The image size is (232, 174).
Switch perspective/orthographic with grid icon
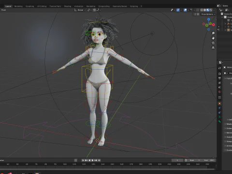213,48
